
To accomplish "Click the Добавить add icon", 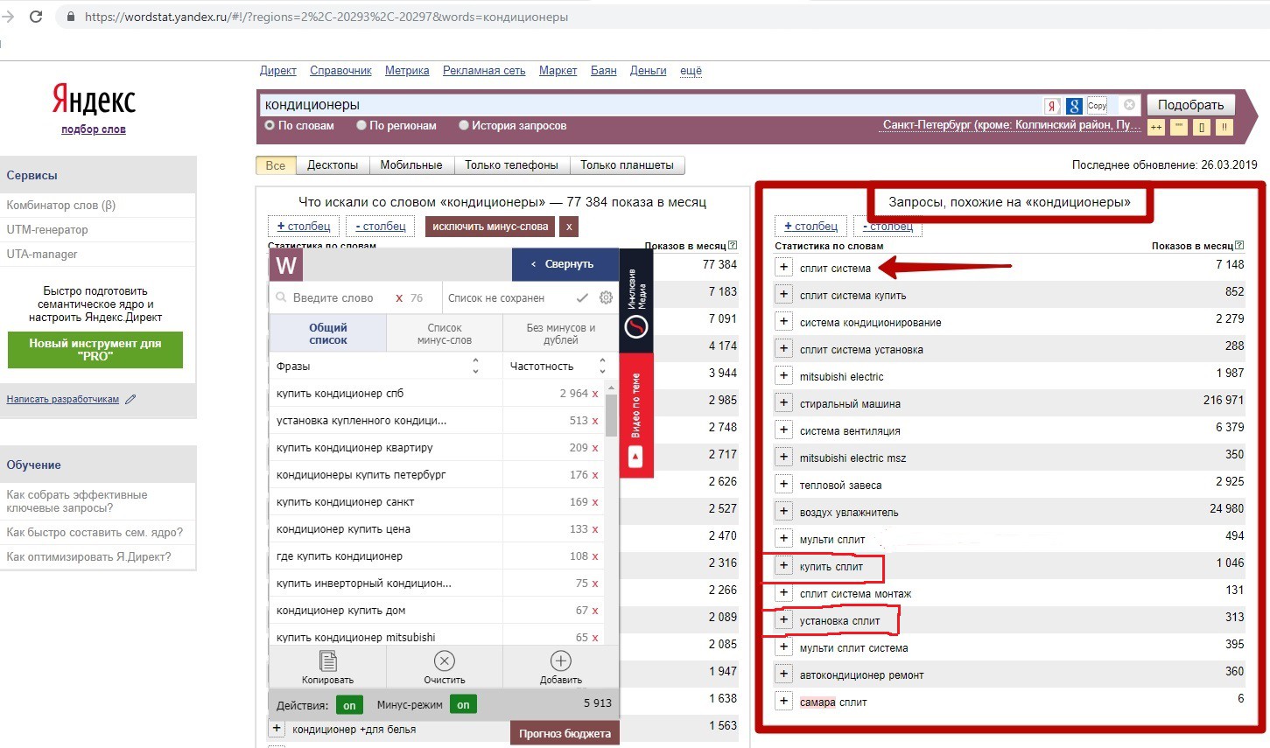I will point(561,661).
